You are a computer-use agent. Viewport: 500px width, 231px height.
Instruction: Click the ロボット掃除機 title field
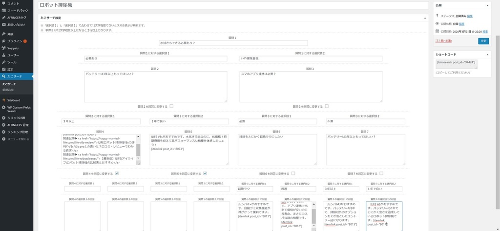(233, 5)
